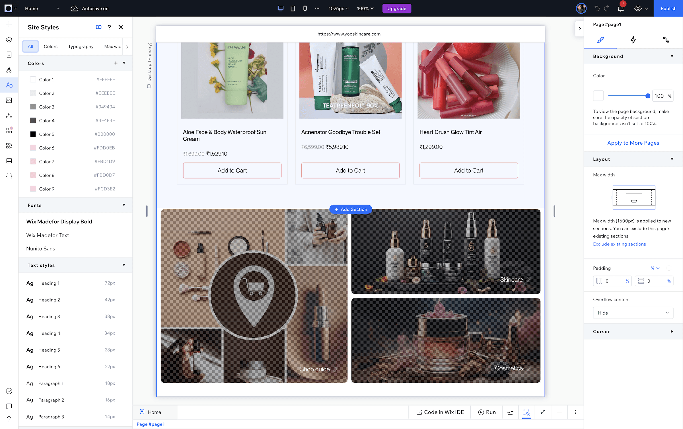Click the redo arrow
Viewport: 683px width, 429px height.
(606, 8)
